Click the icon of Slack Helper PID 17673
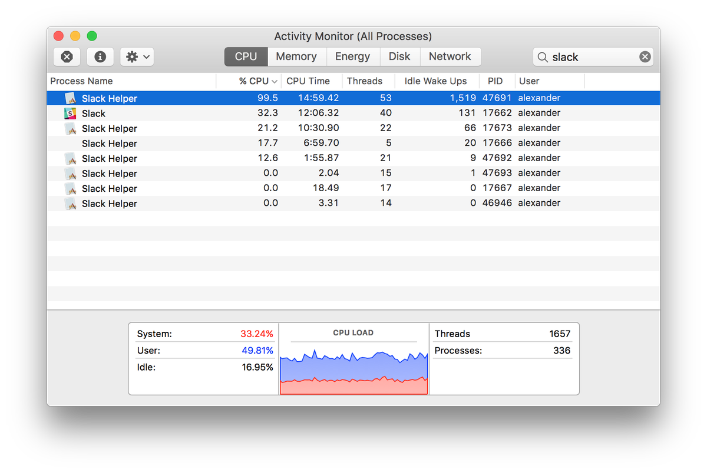 [x=71, y=128]
